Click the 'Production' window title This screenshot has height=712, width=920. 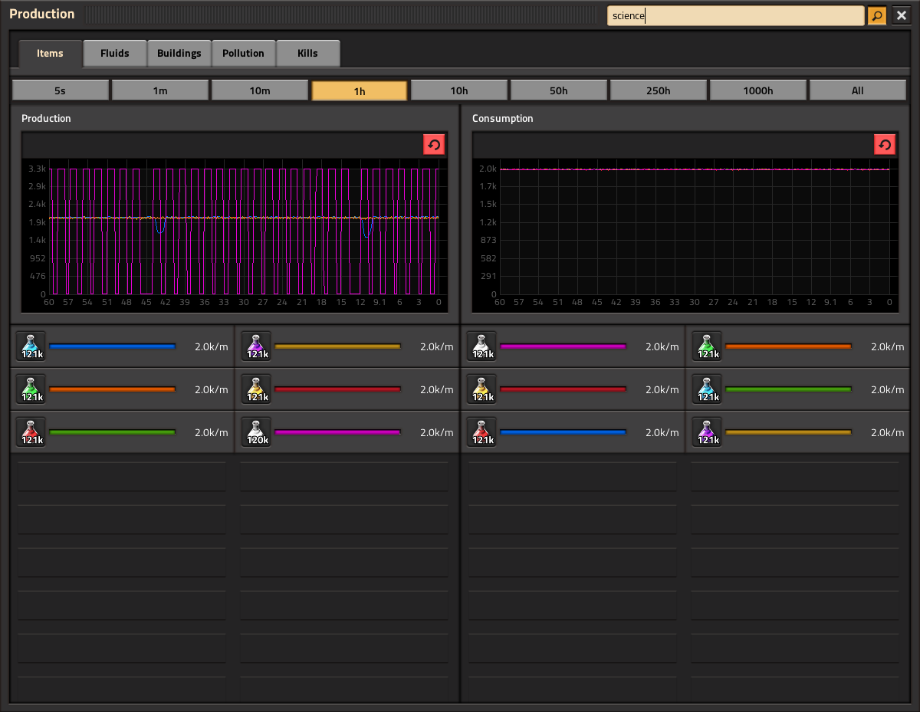pyautogui.click(x=42, y=14)
